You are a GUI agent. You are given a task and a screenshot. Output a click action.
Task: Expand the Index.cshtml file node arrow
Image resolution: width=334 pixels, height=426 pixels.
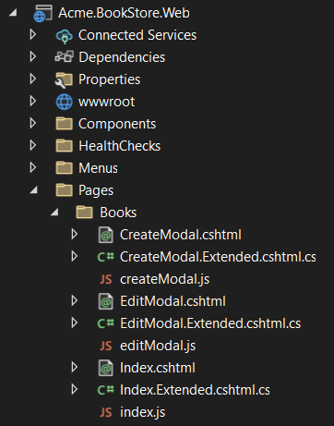[74, 367]
